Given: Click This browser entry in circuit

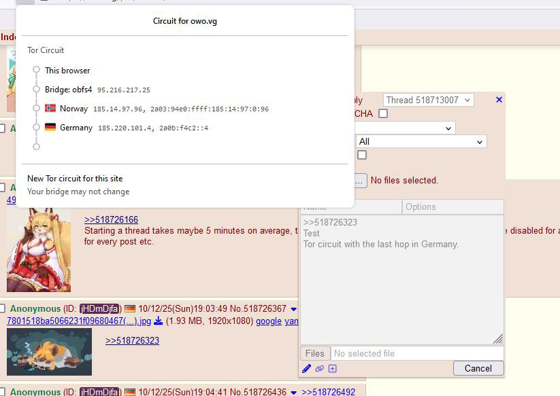Looking at the screenshot, I should pyautogui.click(x=67, y=71).
